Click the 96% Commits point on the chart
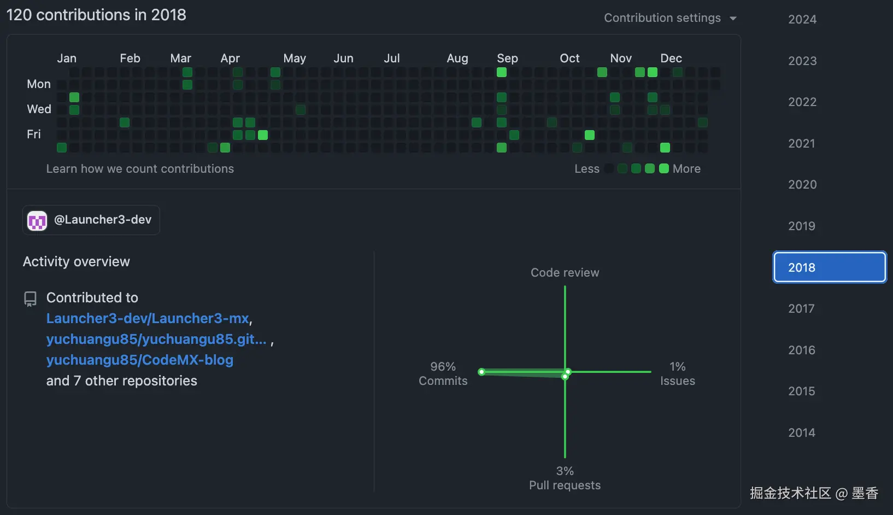Viewport: 893px width, 515px height. (481, 372)
